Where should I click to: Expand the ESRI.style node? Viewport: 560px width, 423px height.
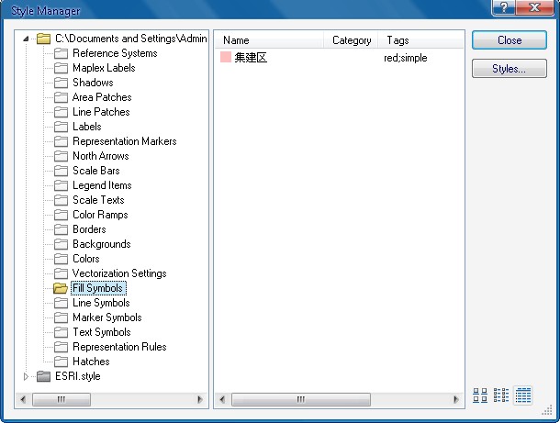tap(26, 376)
